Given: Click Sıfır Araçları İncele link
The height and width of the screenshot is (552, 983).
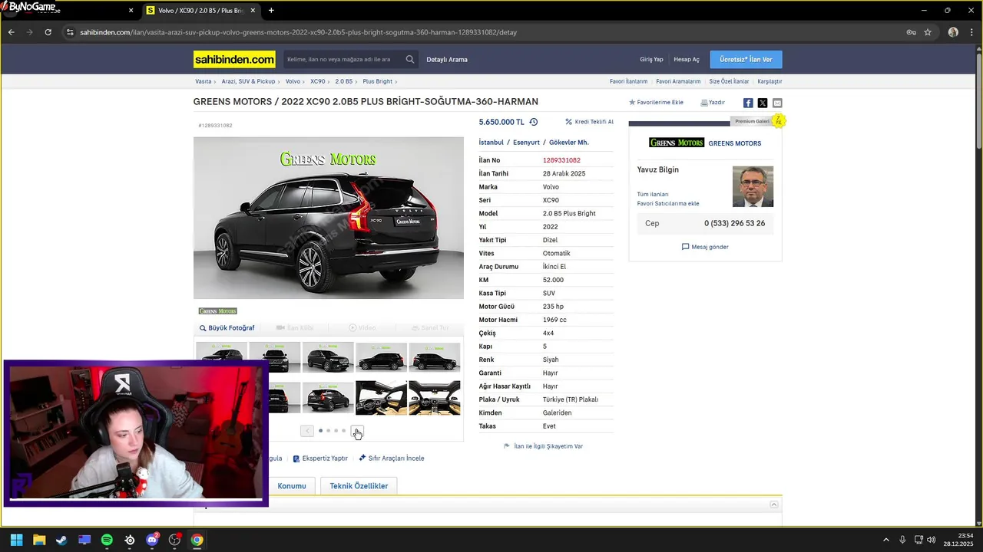Looking at the screenshot, I should point(391,458).
